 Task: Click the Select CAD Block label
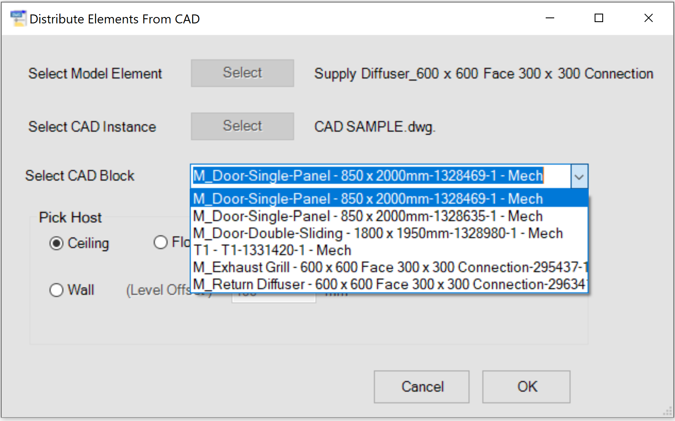point(80,176)
